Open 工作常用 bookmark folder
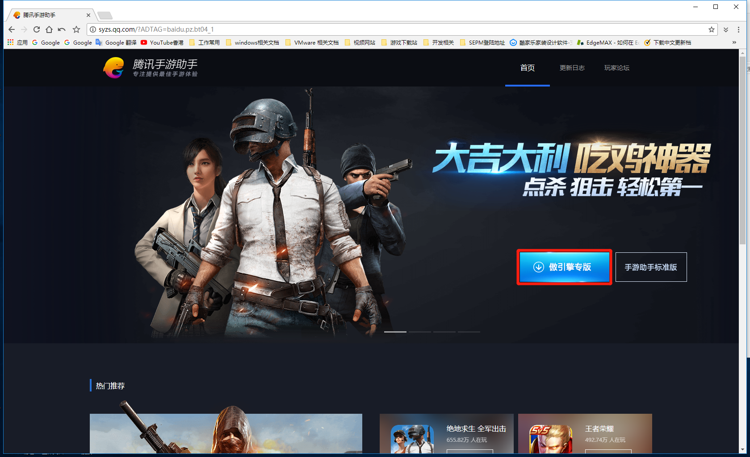 tap(205, 42)
